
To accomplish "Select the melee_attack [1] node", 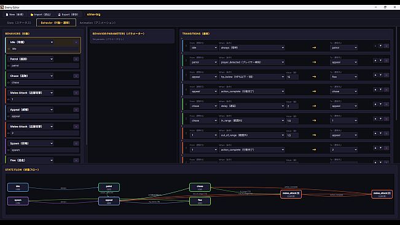I will (x=291, y=194).
